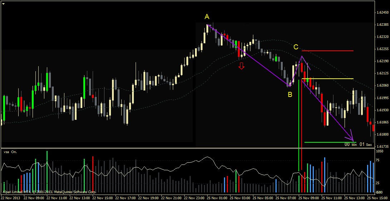390x201 pixels.
Task: Click the '25 Nov 03:00' time label
Action: (240, 198)
